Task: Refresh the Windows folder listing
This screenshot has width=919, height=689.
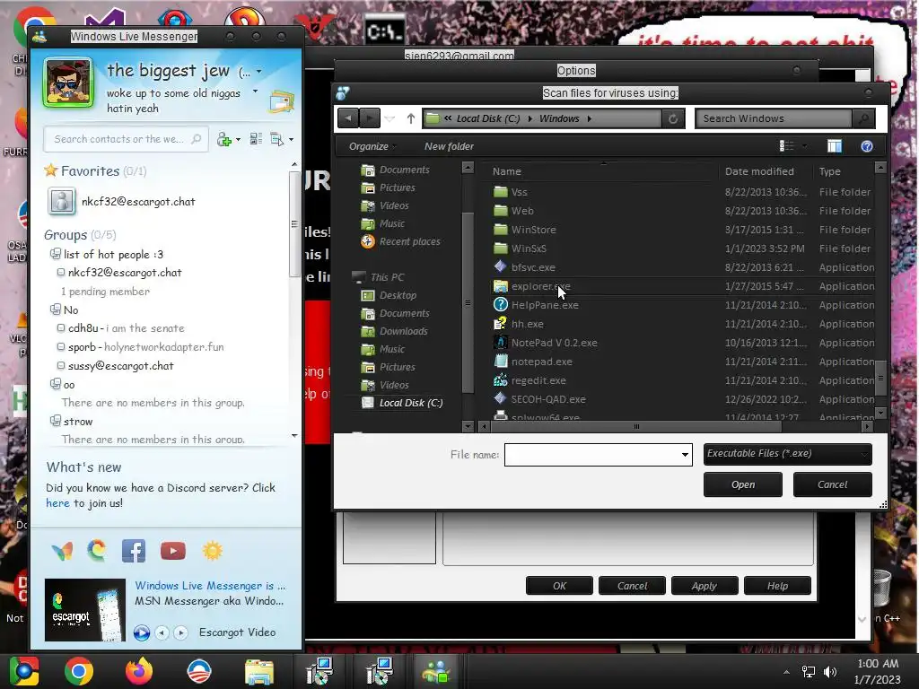Action: click(x=673, y=119)
